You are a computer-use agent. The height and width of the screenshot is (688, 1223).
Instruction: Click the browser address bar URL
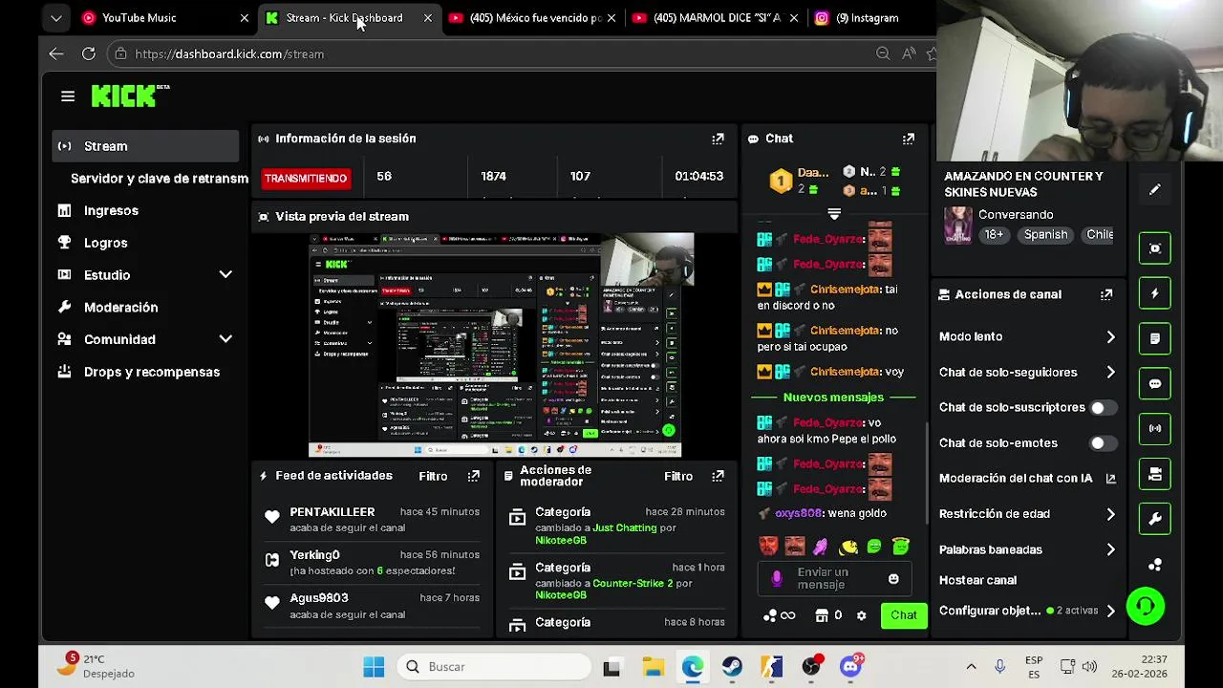click(x=229, y=54)
